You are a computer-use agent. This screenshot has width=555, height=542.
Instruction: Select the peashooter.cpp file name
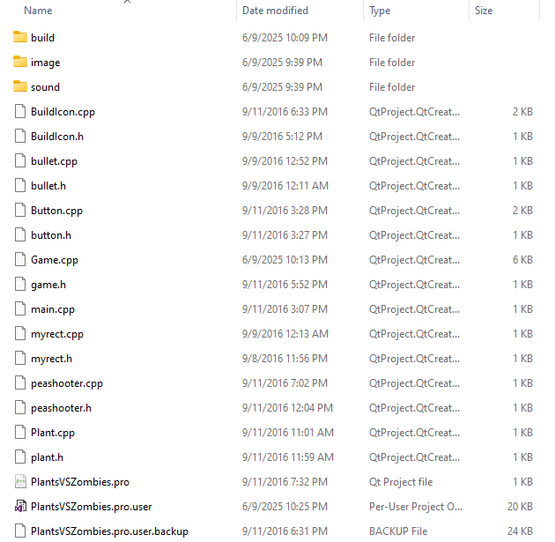coord(67,383)
